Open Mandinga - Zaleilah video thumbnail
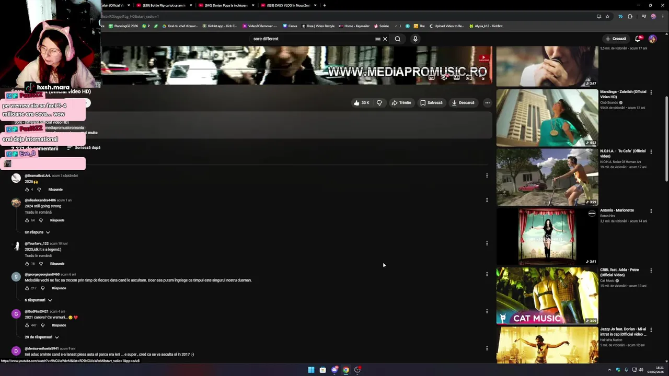The image size is (669, 376). pyautogui.click(x=547, y=118)
